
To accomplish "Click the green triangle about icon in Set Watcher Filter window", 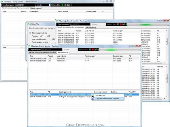I will [x=69, y=5].
